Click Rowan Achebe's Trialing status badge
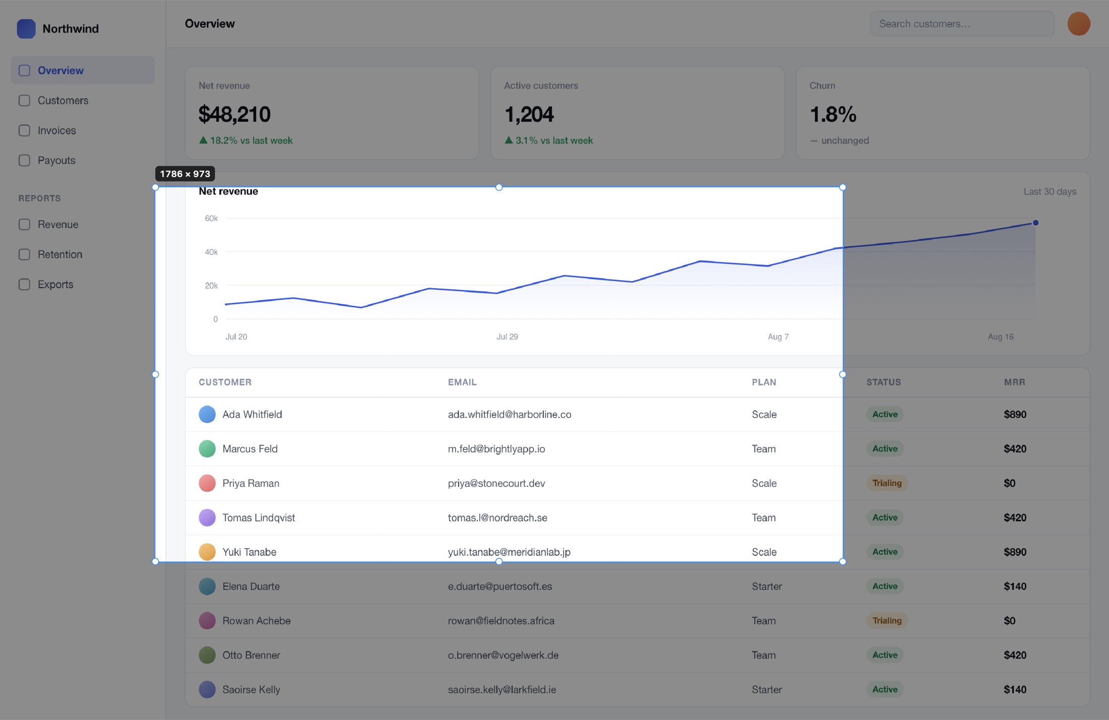Screen dimensions: 1109x720 pos(887,620)
